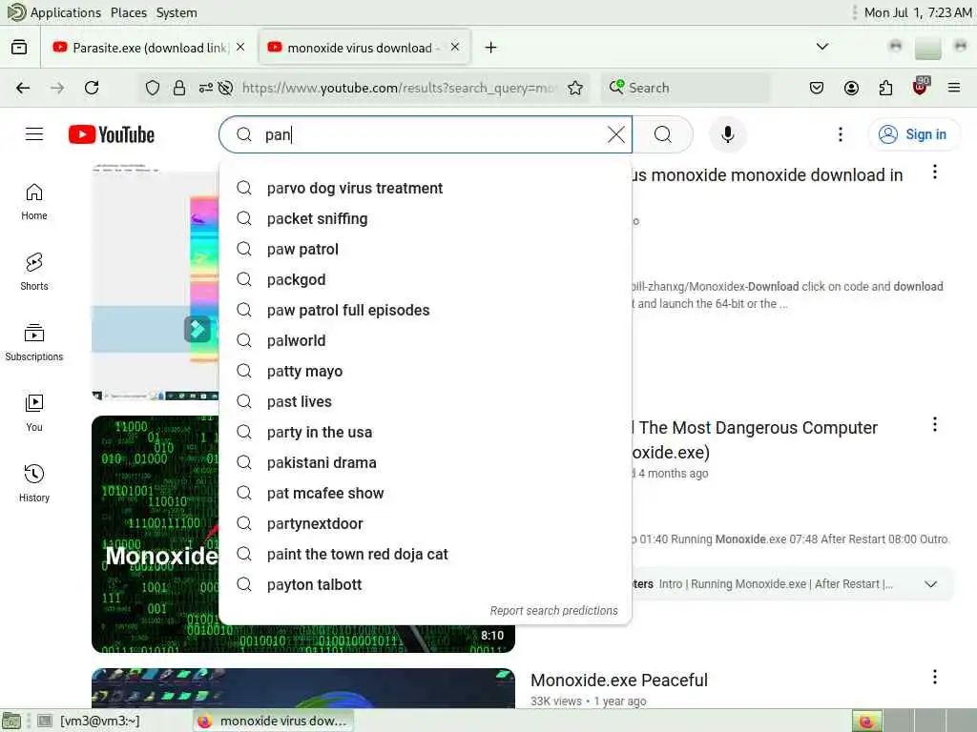Open the Firefox application menu
Viewport: 977px width, 732px height.
[x=954, y=88]
